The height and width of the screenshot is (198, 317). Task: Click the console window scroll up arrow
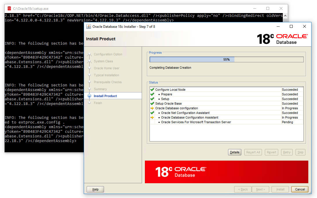tap(285, 16)
